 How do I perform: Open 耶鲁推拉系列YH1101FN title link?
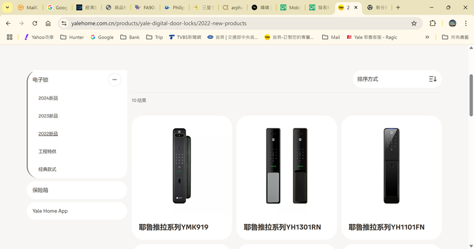pyautogui.click(x=386, y=227)
